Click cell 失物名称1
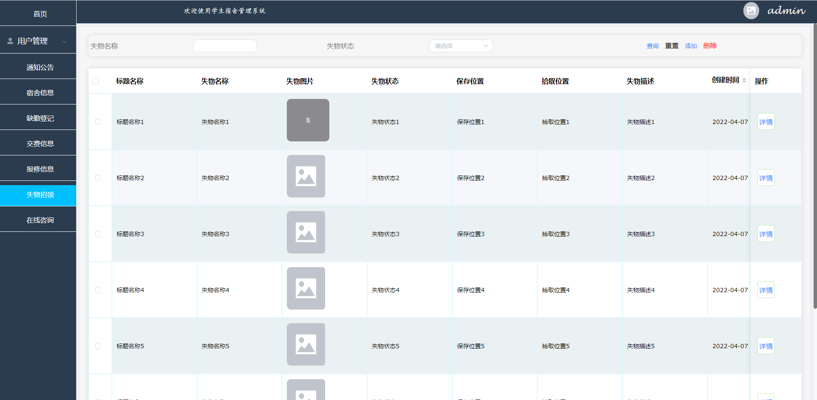 [215, 122]
